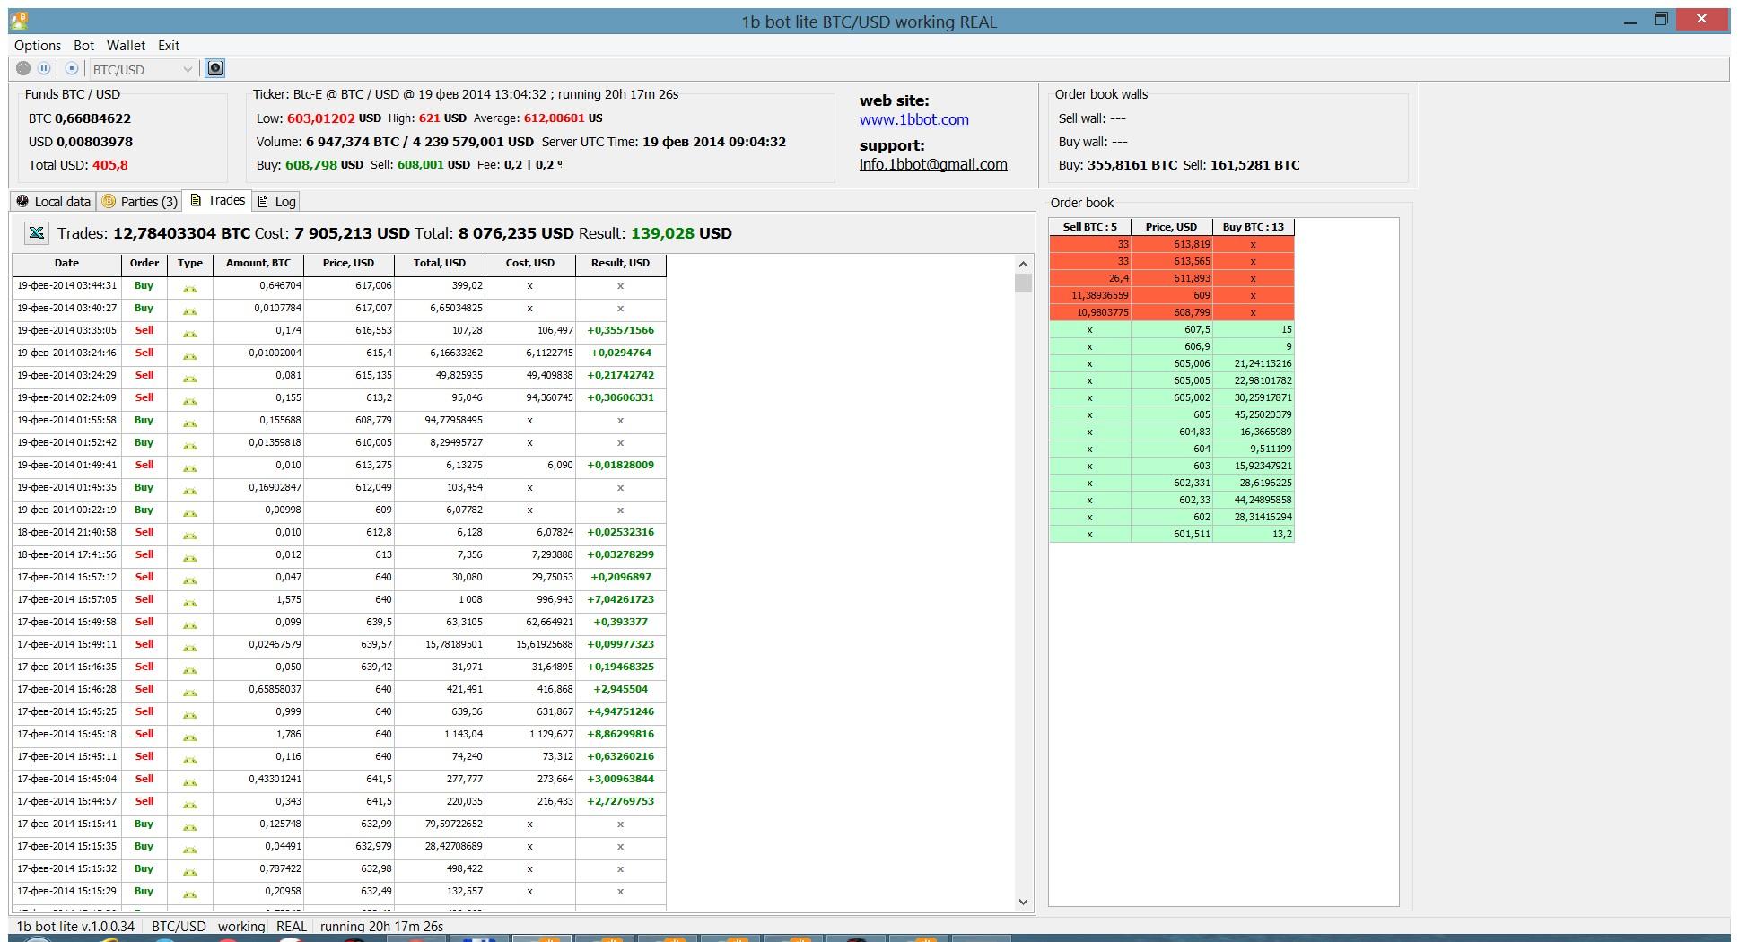Click the Buy BTC : 13 order book header

click(1253, 227)
